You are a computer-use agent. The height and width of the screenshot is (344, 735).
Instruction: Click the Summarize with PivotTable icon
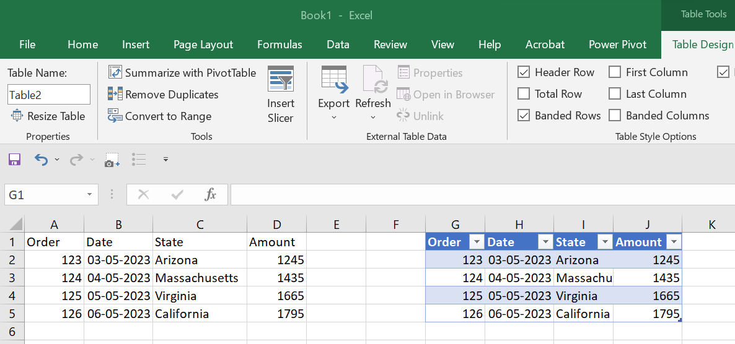coord(115,72)
